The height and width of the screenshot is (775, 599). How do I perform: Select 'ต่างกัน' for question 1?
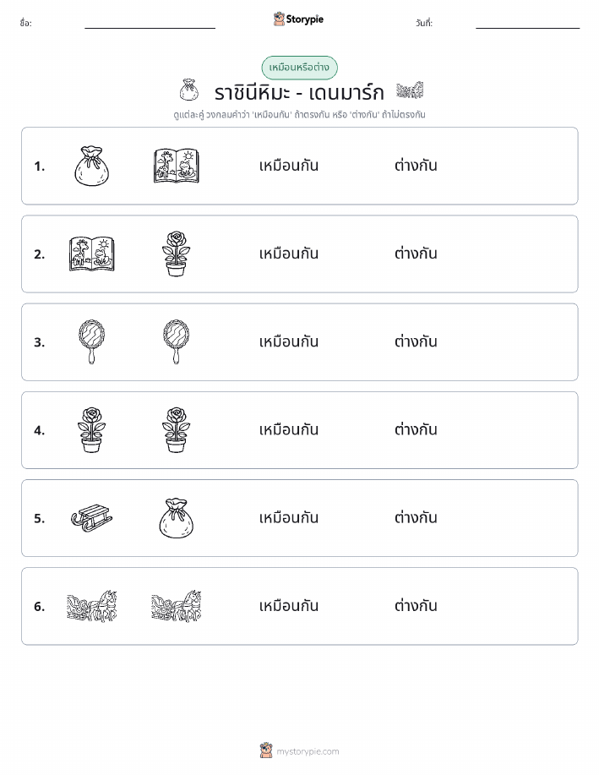[x=416, y=166]
